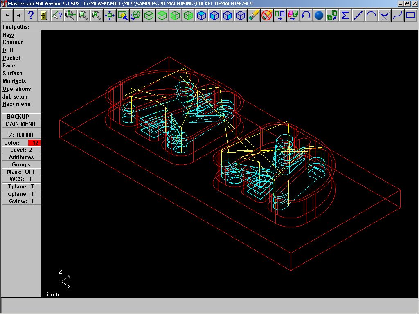Click the "inch" units label
The image size is (419, 314).
pyautogui.click(x=52, y=295)
